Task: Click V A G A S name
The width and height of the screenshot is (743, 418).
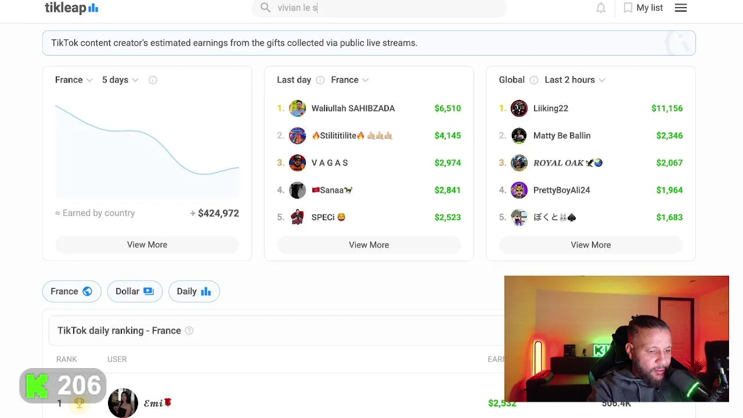Action: point(330,163)
